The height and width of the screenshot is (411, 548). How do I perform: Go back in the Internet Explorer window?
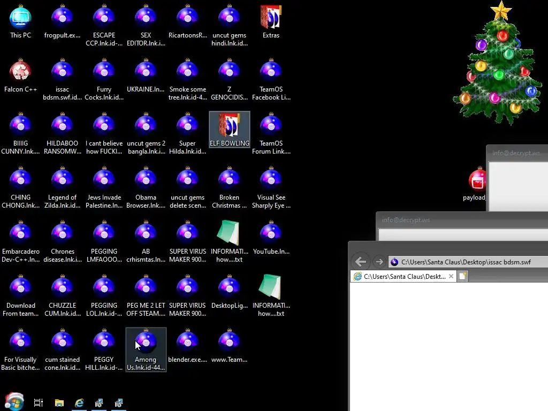361,261
